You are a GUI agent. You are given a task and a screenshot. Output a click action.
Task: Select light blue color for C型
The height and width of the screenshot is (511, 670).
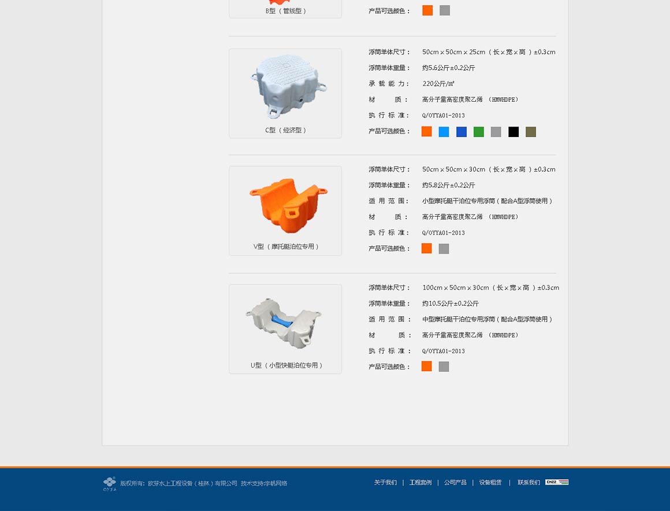click(x=444, y=132)
